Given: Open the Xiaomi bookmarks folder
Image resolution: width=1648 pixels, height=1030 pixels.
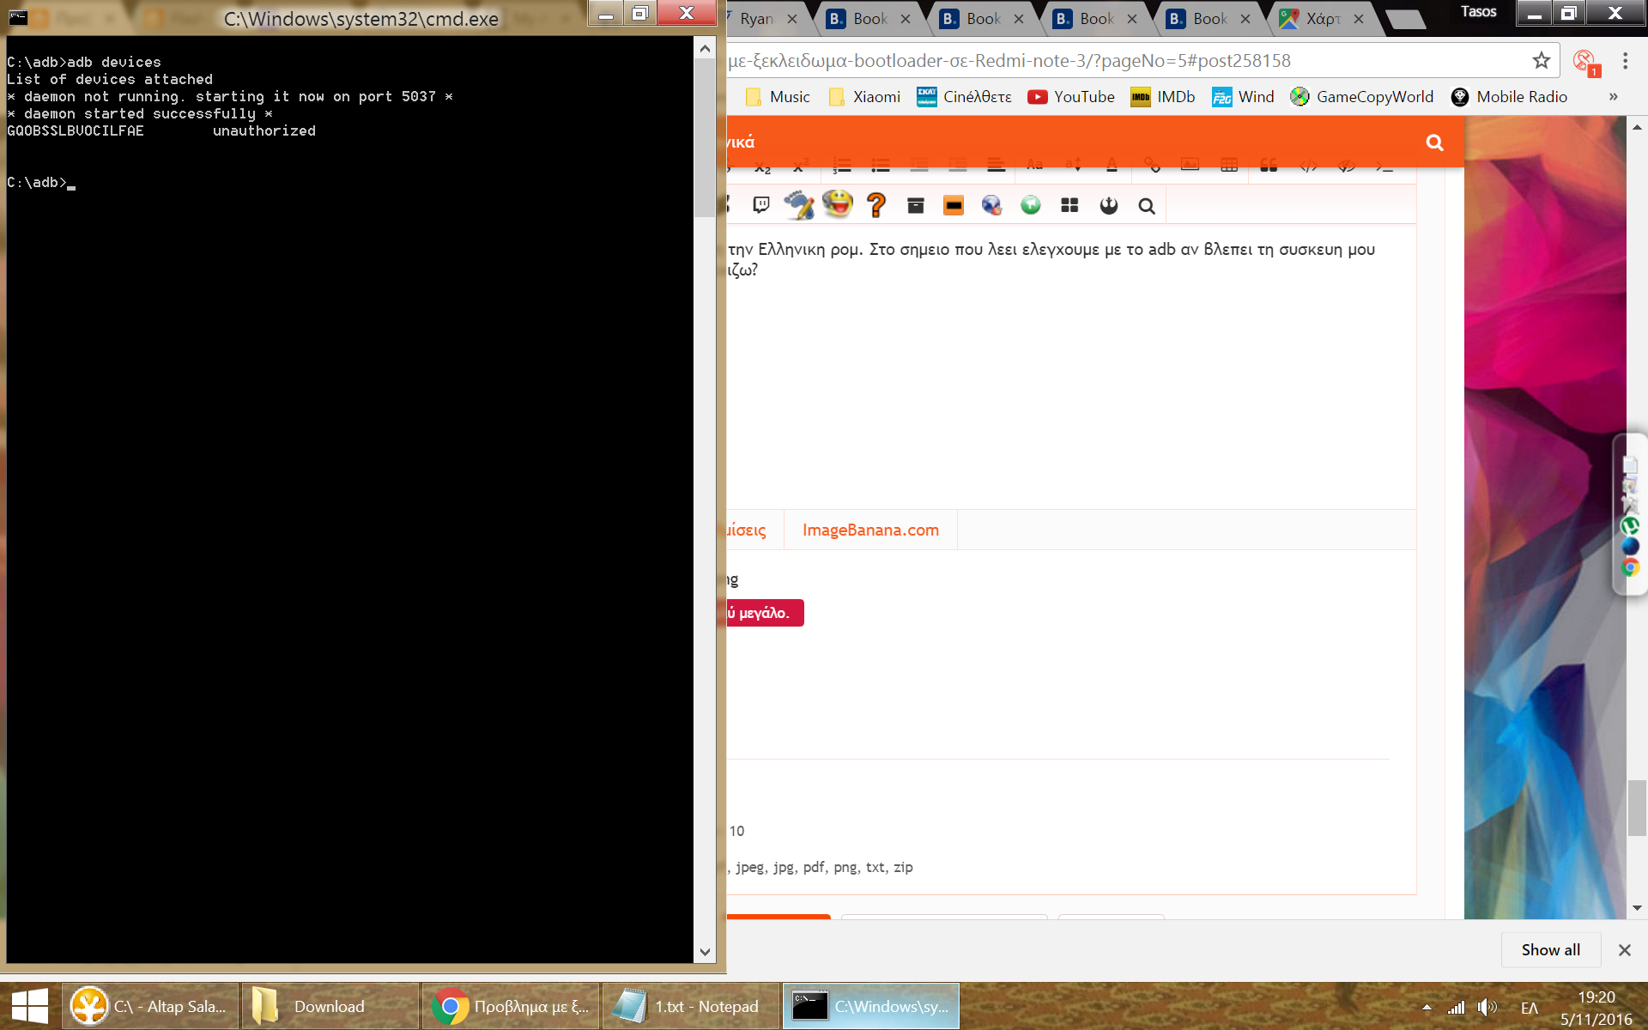Looking at the screenshot, I should (864, 97).
